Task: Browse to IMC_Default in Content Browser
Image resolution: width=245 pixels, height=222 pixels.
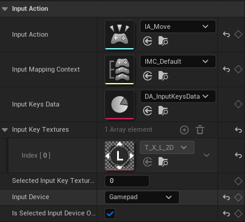Action: [163, 76]
